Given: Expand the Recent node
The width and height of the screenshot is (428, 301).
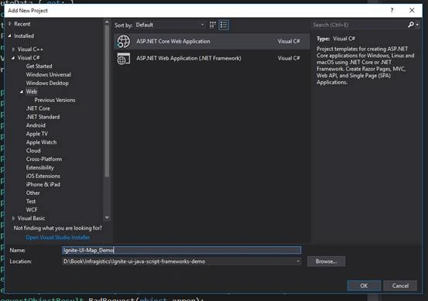Looking at the screenshot, I should (x=10, y=24).
